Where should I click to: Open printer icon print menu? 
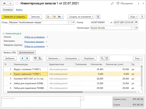60,17
